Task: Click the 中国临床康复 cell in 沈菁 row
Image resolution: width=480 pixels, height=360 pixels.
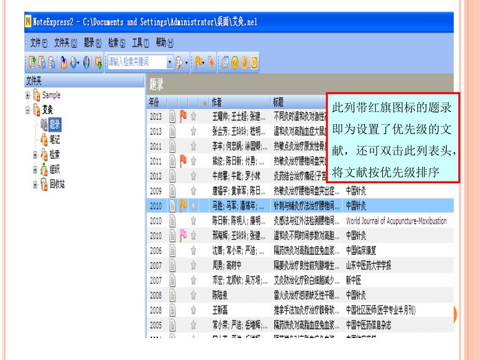Action: [x=361, y=250]
